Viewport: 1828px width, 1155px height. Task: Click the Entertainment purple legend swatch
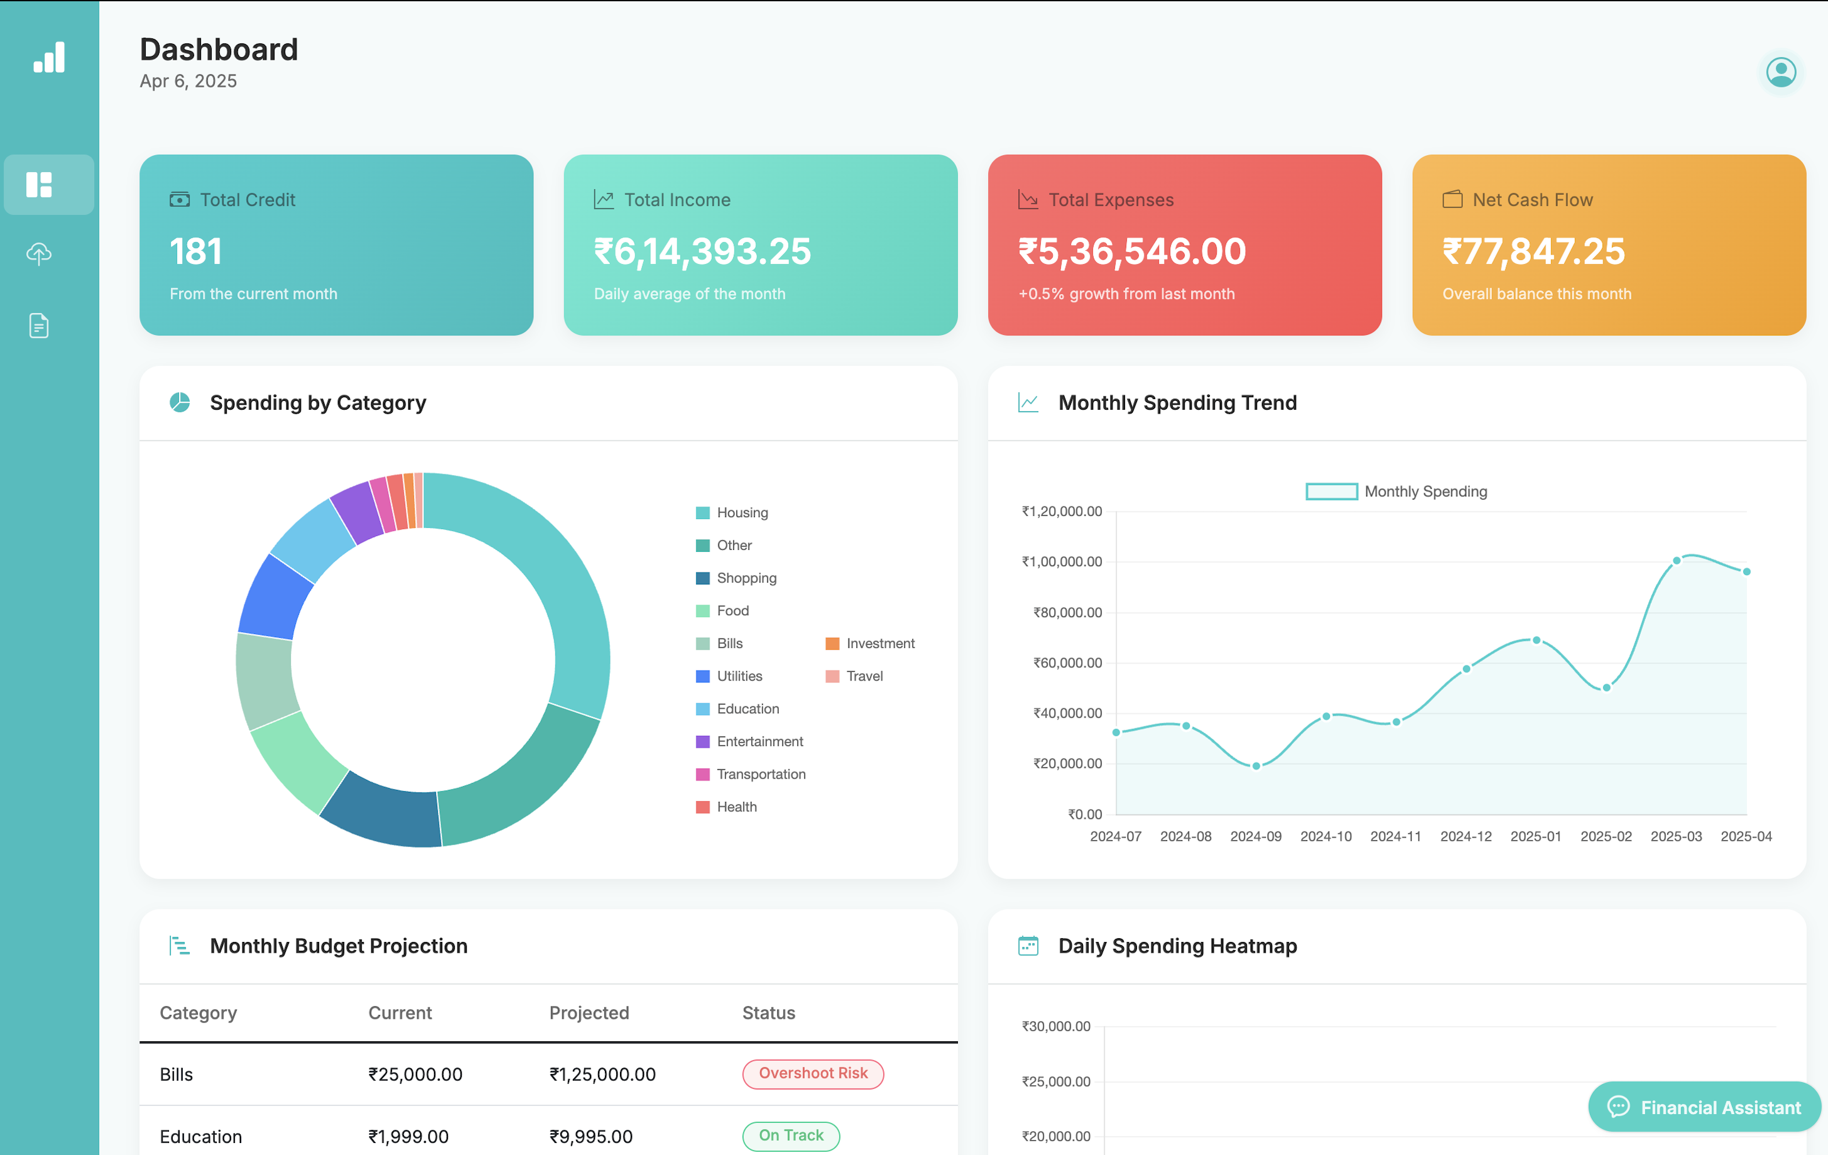703,741
